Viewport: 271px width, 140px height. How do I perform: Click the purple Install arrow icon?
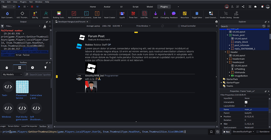click(156, 14)
